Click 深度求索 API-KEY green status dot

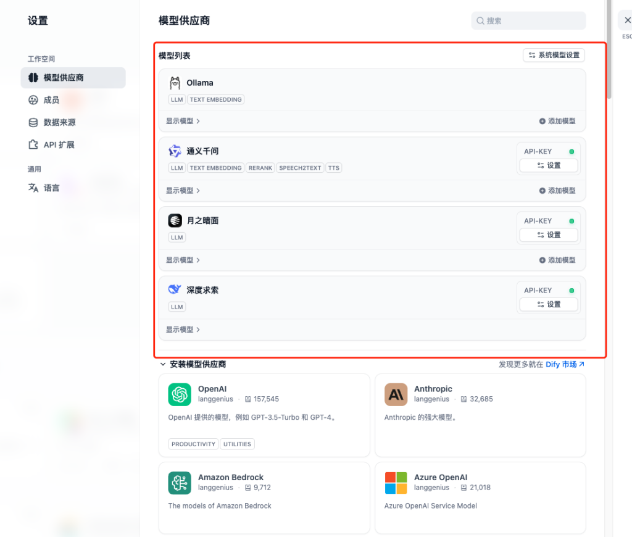click(572, 291)
